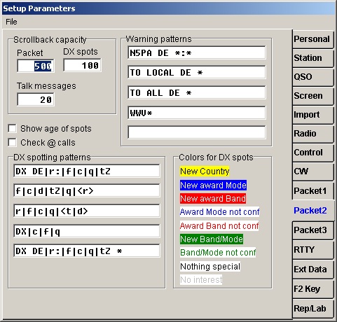Edit the DX|c|f|q spotting pattern
Image resolution: width=337 pixels, height=322 pixels.
tap(87, 231)
